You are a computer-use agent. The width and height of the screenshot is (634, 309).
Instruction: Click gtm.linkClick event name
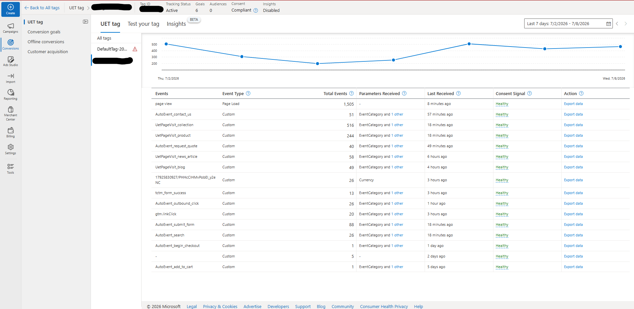click(166, 214)
